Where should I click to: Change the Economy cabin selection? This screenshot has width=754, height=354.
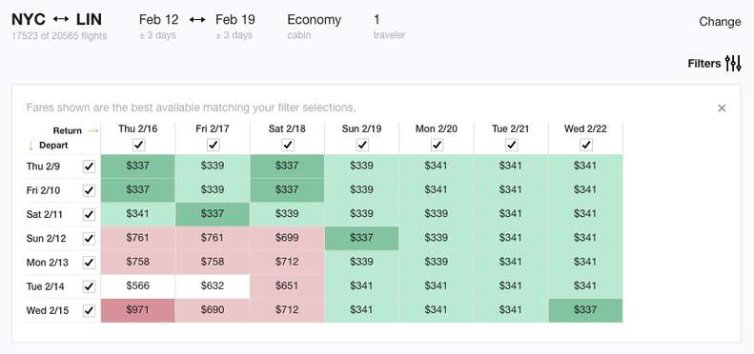(314, 20)
